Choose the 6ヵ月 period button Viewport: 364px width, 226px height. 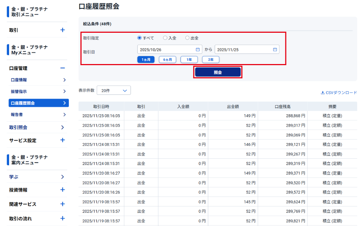coord(167,60)
